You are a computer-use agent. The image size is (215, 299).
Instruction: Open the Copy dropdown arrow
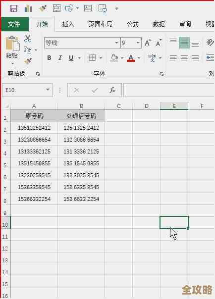[36, 50]
